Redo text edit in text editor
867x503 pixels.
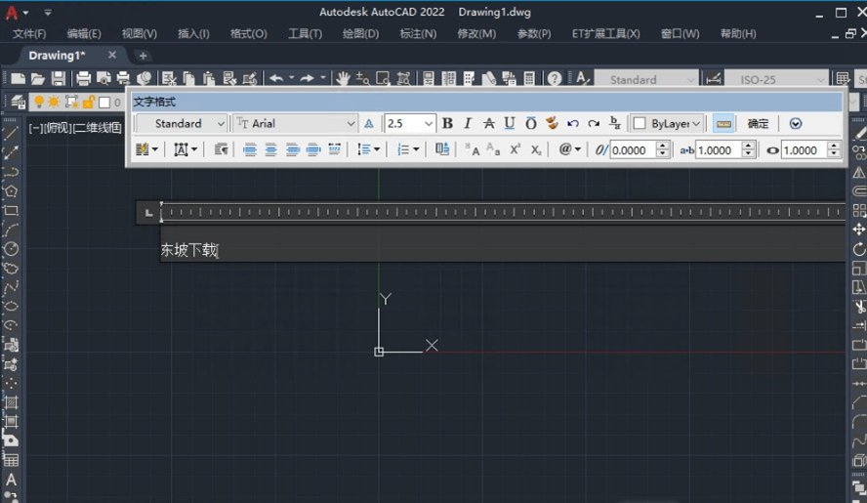594,123
